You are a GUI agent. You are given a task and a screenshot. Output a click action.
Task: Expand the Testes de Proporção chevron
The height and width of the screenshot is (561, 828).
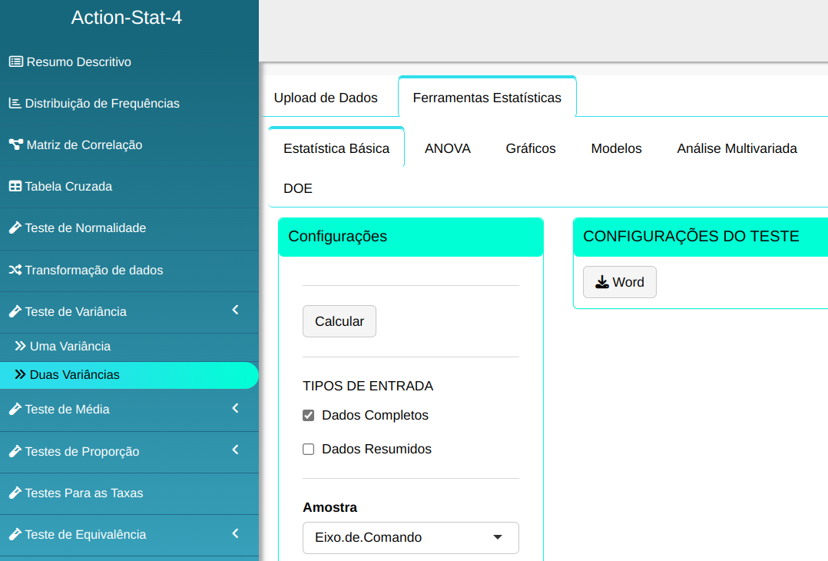[x=236, y=450]
